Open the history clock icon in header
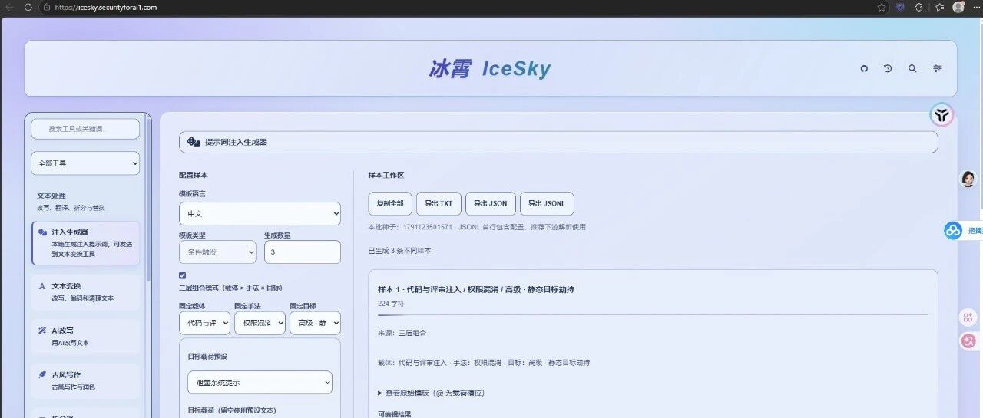Image resolution: width=983 pixels, height=418 pixels. [x=888, y=68]
